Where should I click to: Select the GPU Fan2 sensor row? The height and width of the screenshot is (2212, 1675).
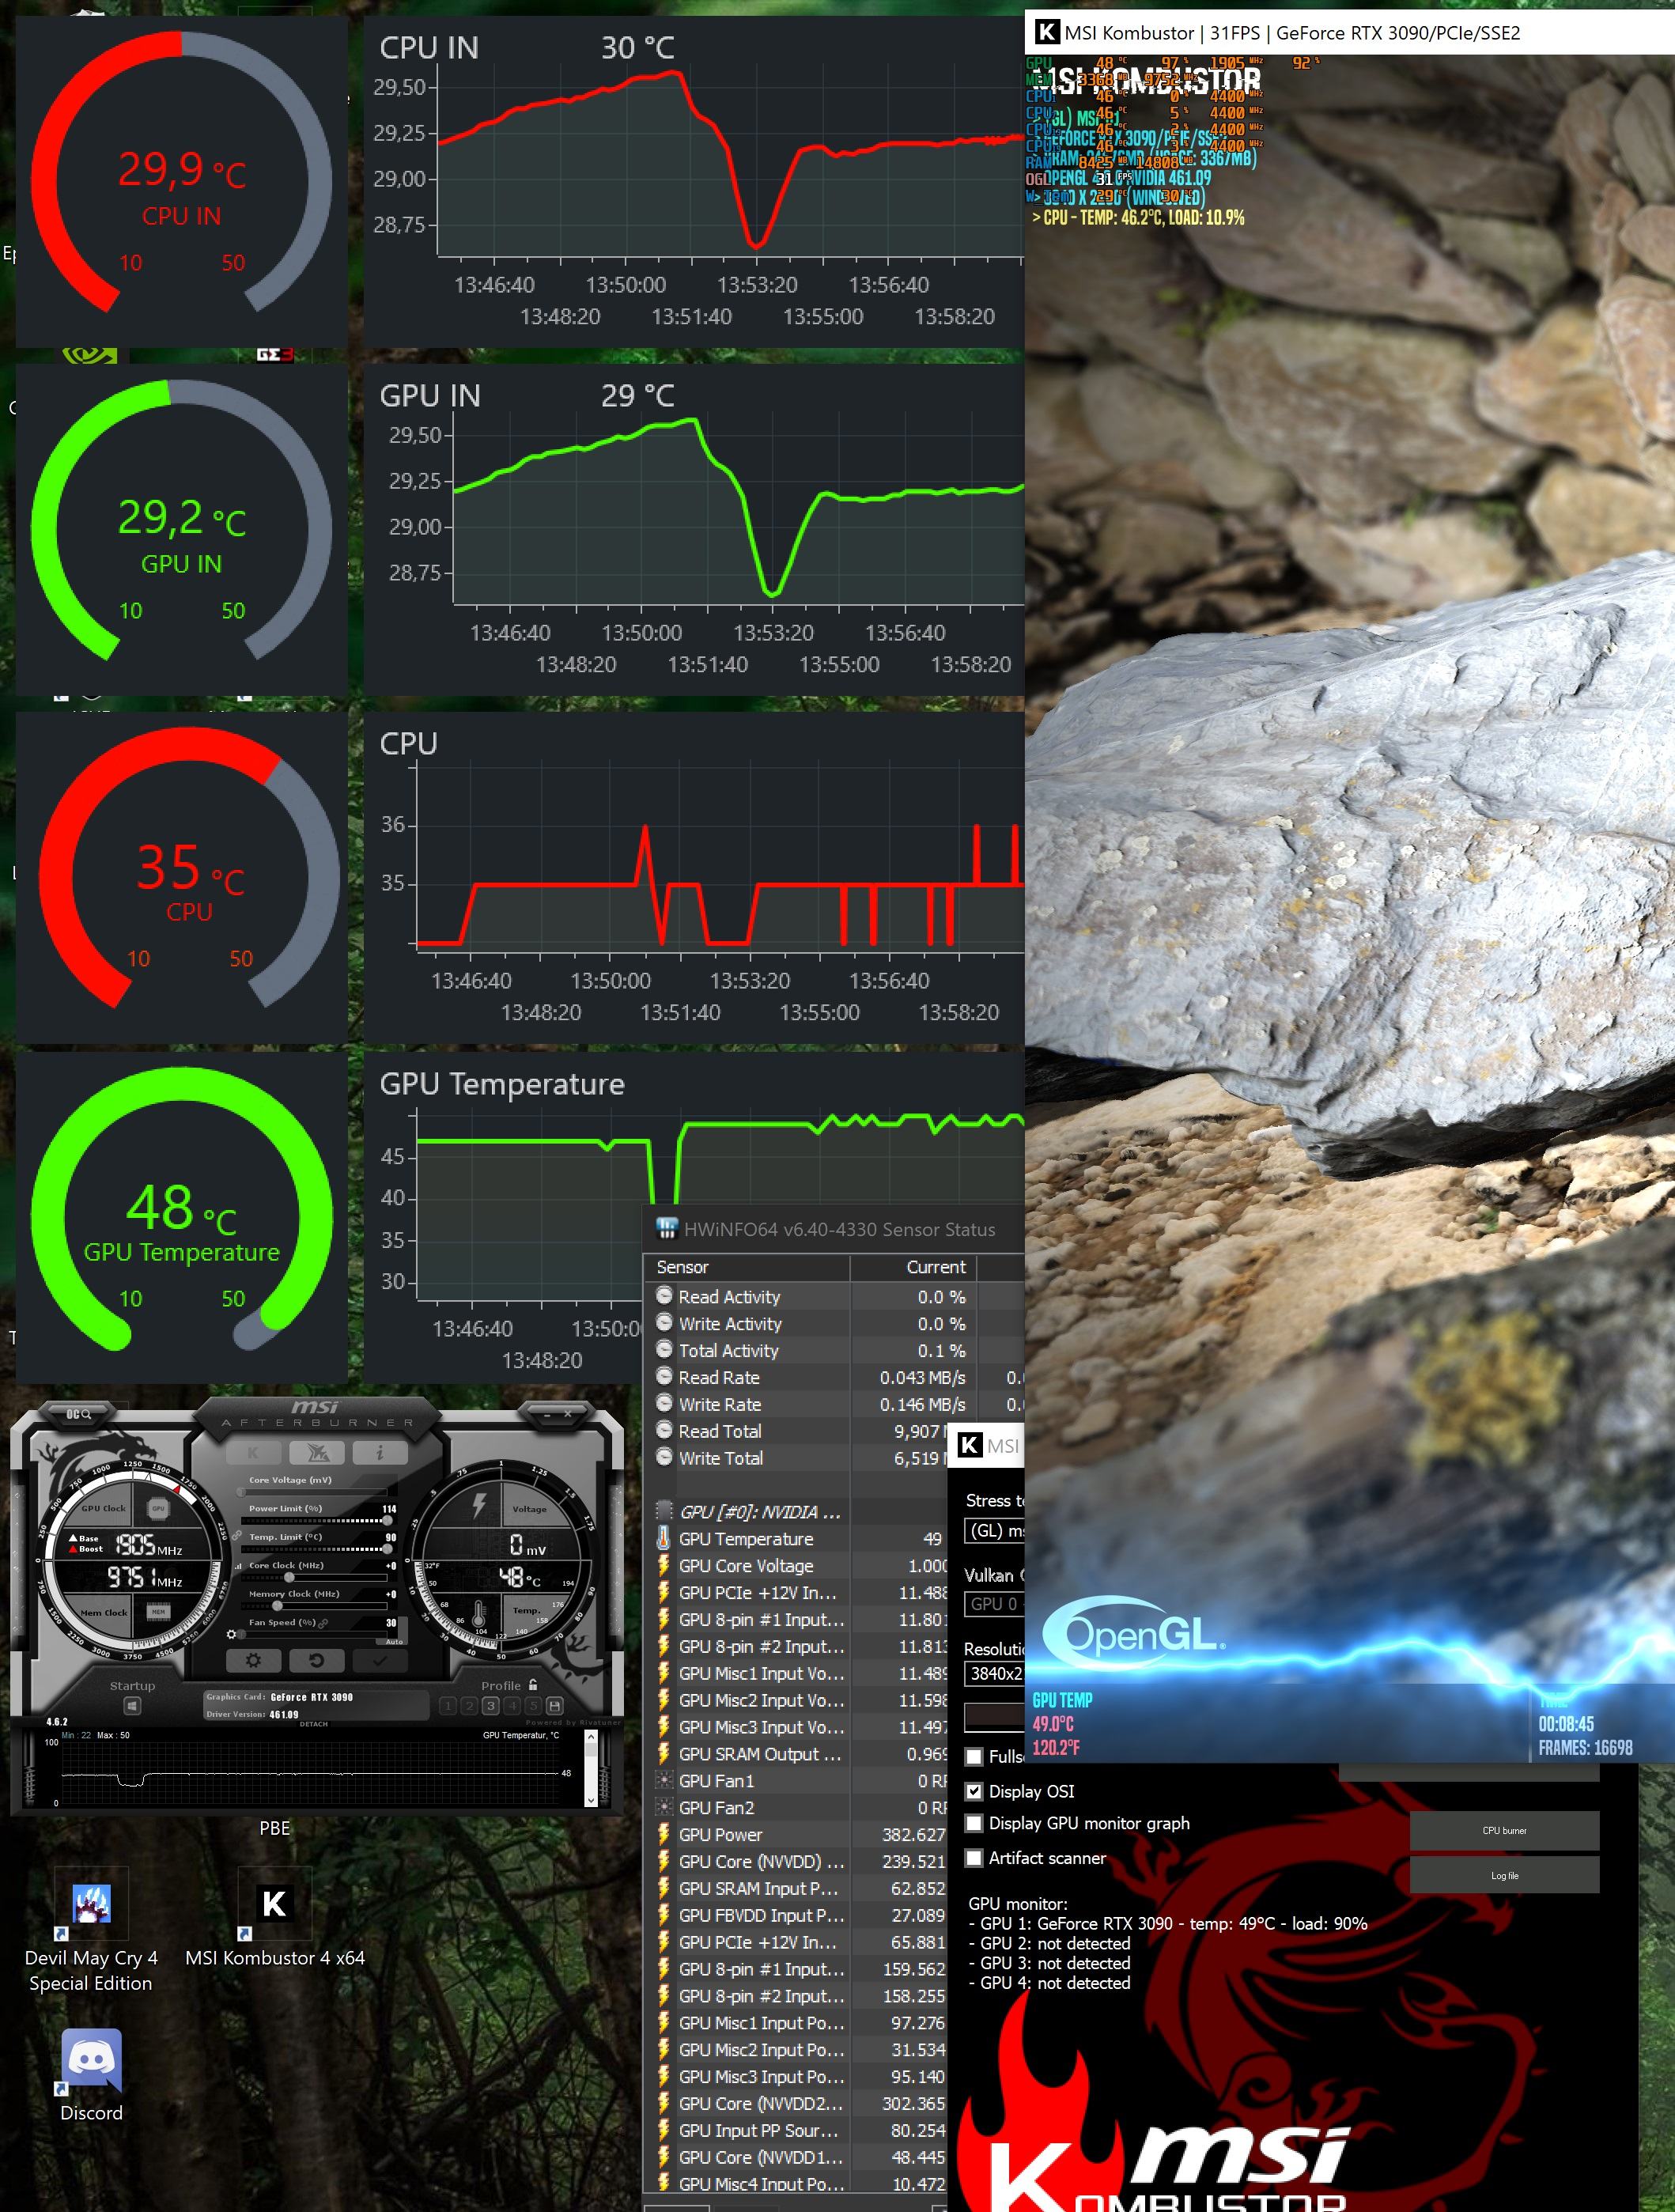point(798,1808)
